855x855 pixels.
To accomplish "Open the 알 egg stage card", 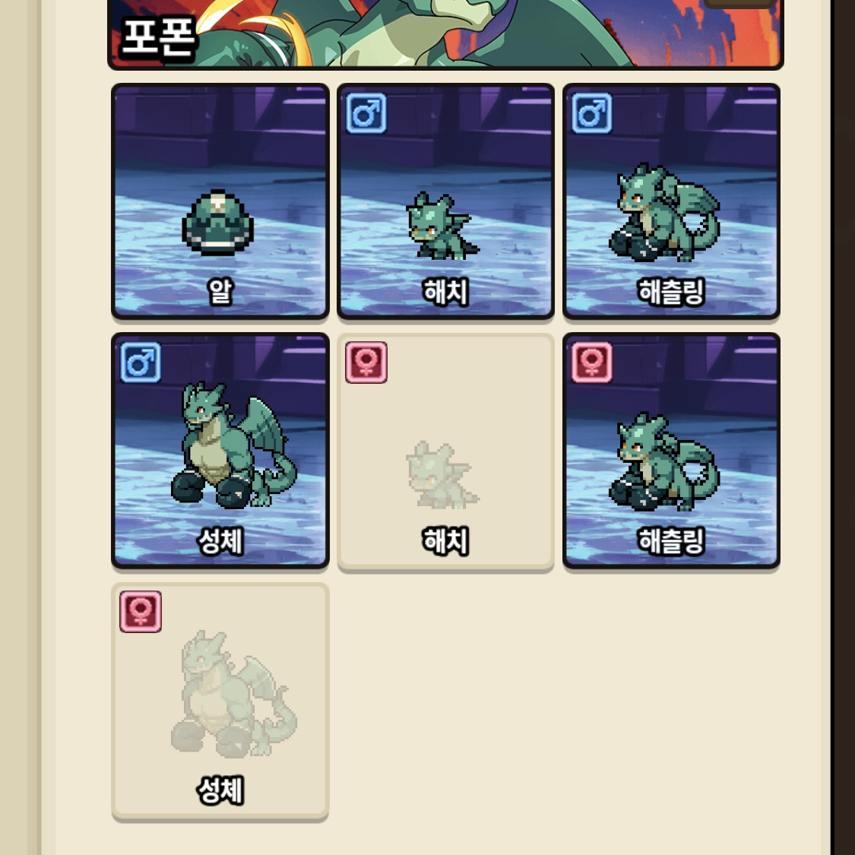I will point(220,201).
